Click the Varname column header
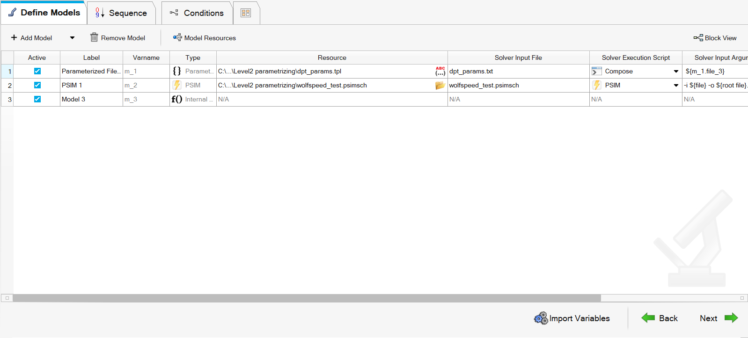Viewport: 748px width, 338px height. [146, 58]
